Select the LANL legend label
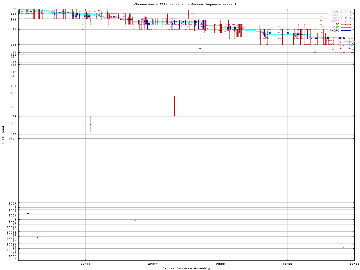 pyautogui.click(x=335, y=15)
